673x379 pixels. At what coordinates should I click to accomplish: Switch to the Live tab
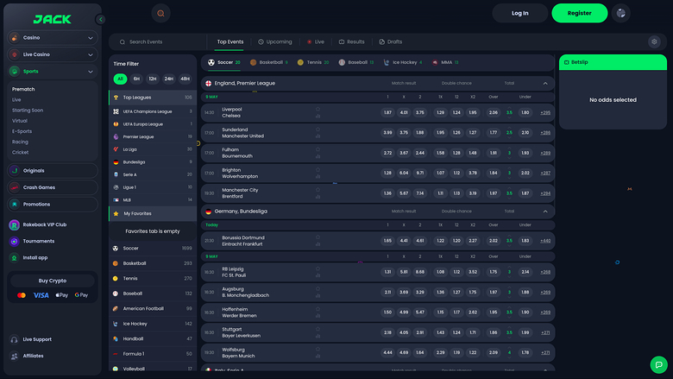tap(316, 42)
